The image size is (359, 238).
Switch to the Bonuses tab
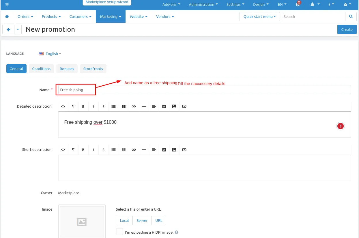pos(67,69)
